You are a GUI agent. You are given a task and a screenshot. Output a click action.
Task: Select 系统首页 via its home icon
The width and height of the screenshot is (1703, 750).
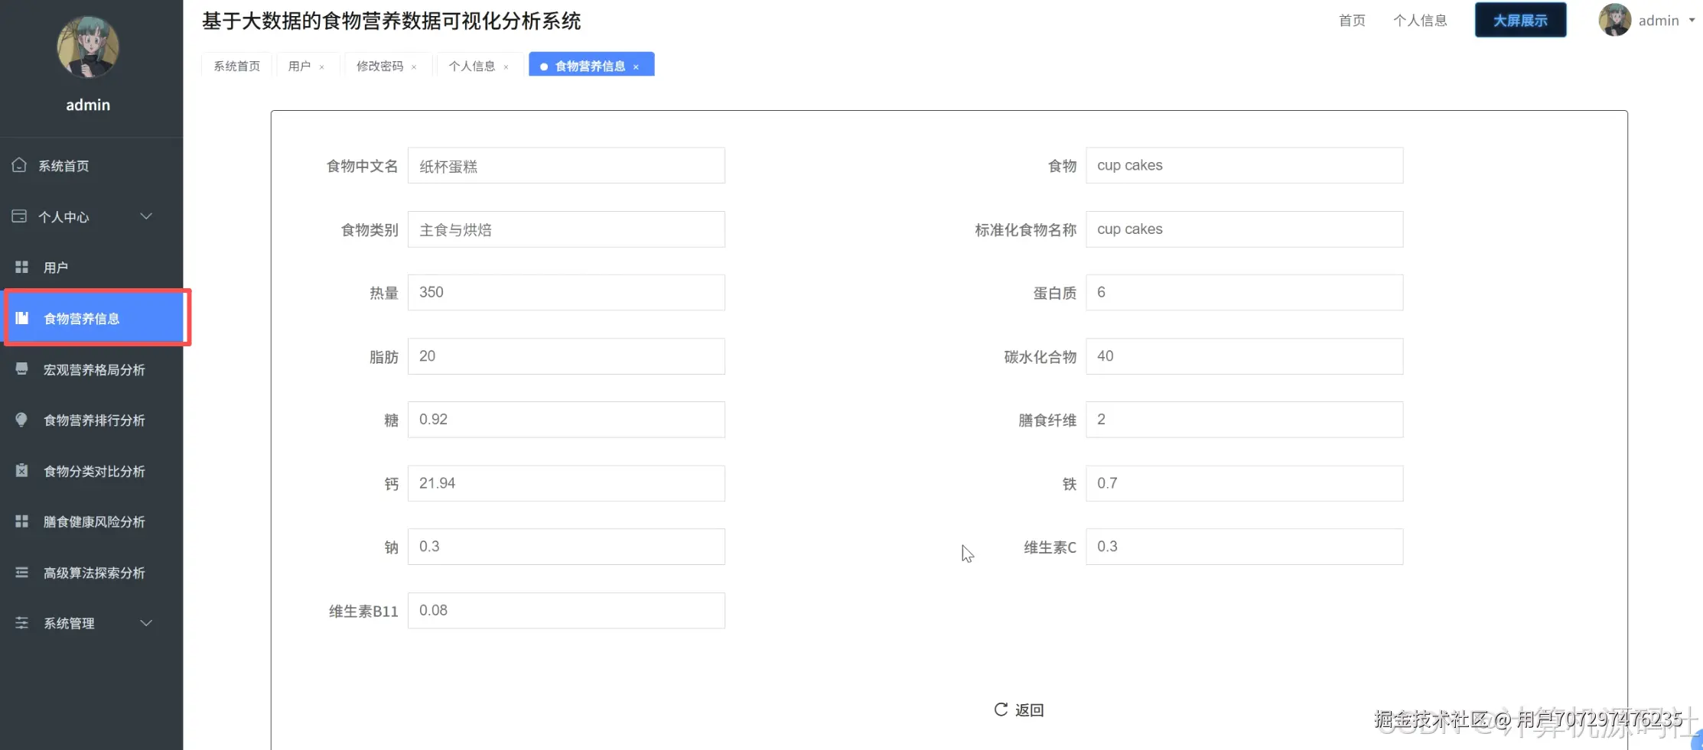click(x=20, y=165)
